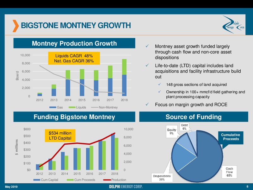Viewport: 253px width, 190px height.
Task: Click the Cum Proceeds legend entry
Action: [x=81, y=180]
